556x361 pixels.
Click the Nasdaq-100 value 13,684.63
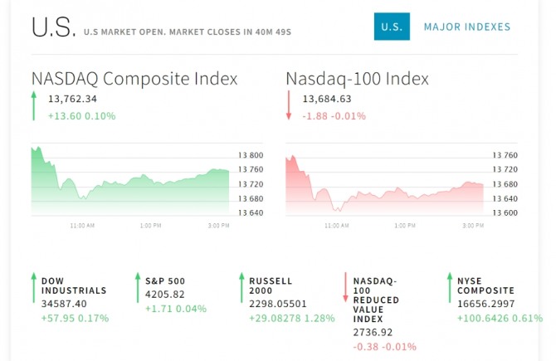point(327,100)
